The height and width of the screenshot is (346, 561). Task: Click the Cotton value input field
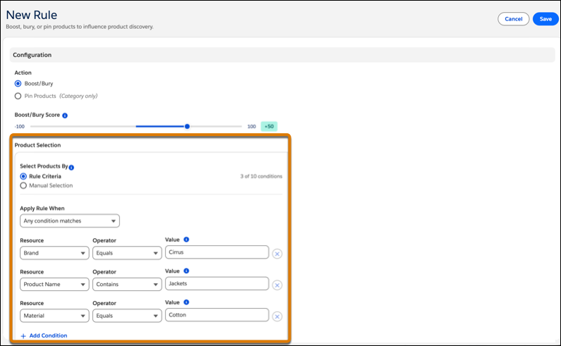[217, 315]
